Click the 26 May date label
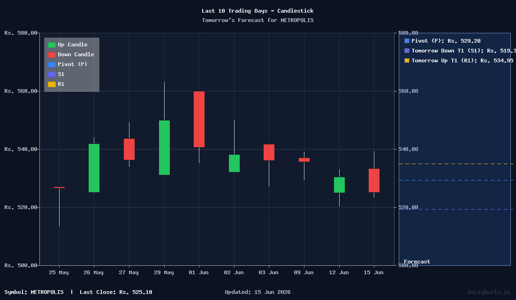 93,272
